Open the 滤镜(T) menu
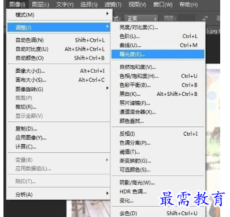Screen dimensions: 230x217 point(113,4)
